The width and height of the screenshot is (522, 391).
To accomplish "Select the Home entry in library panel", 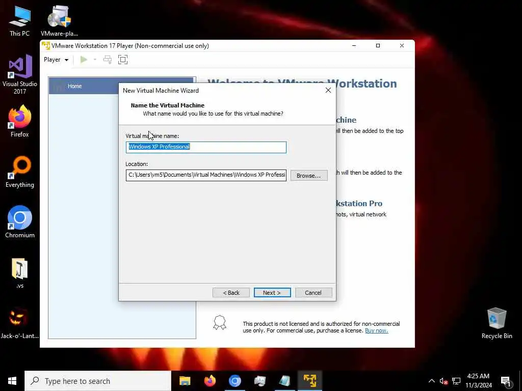I will pyautogui.click(x=121, y=86).
